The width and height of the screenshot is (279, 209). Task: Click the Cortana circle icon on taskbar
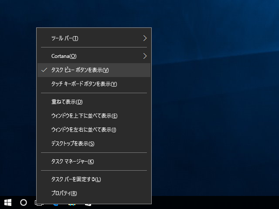coord(24,202)
